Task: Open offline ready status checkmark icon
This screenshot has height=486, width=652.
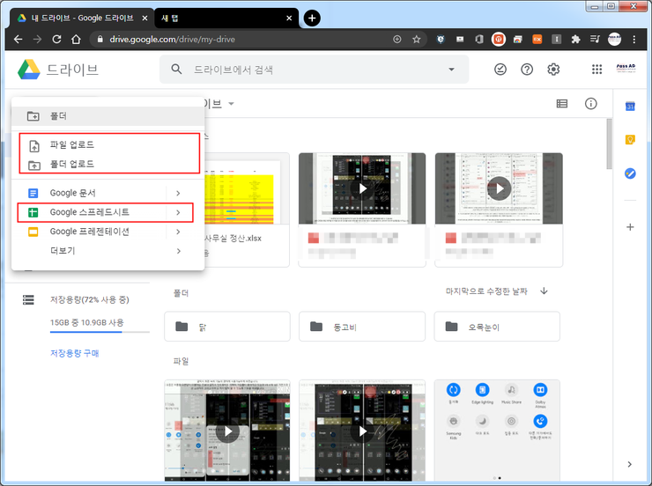Action: pyautogui.click(x=500, y=70)
